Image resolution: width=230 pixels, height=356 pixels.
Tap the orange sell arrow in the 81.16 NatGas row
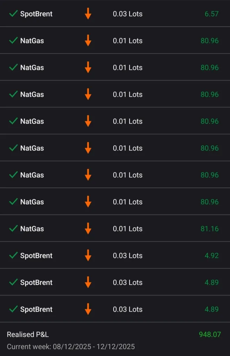point(88,229)
